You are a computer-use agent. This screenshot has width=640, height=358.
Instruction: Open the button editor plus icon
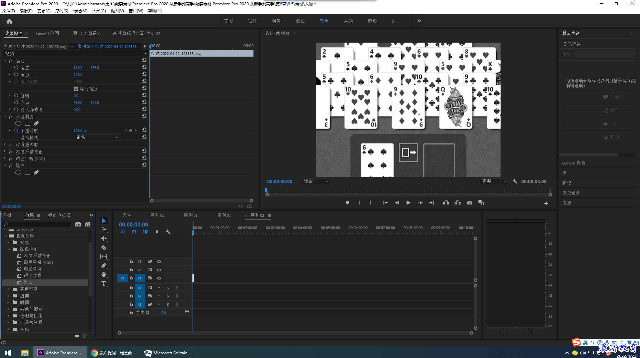pyautogui.click(x=546, y=203)
